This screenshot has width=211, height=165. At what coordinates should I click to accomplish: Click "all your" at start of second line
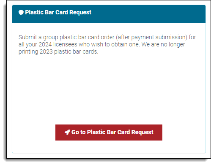click(x=28, y=45)
